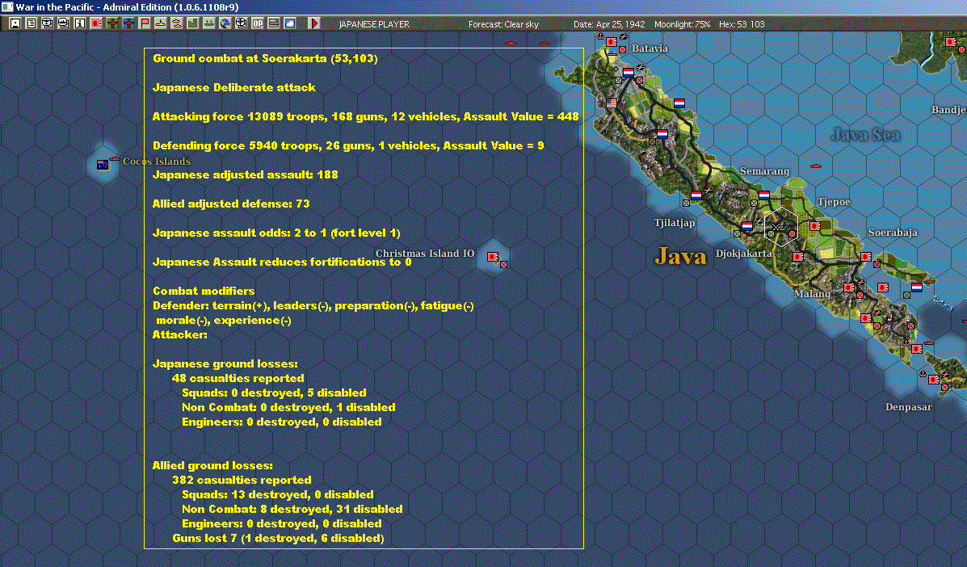Open the information 'i' toolbar icon

79,23
